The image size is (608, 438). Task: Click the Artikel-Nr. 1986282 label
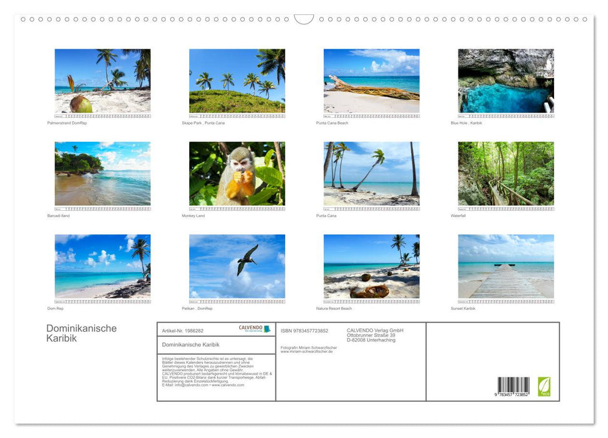(182, 330)
